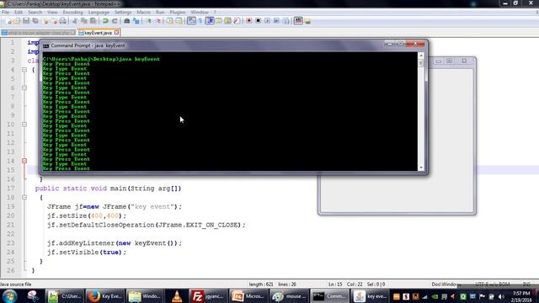Image resolution: width=539 pixels, height=303 pixels.
Task: Click the Replace toolbar icon
Action: (136, 21)
